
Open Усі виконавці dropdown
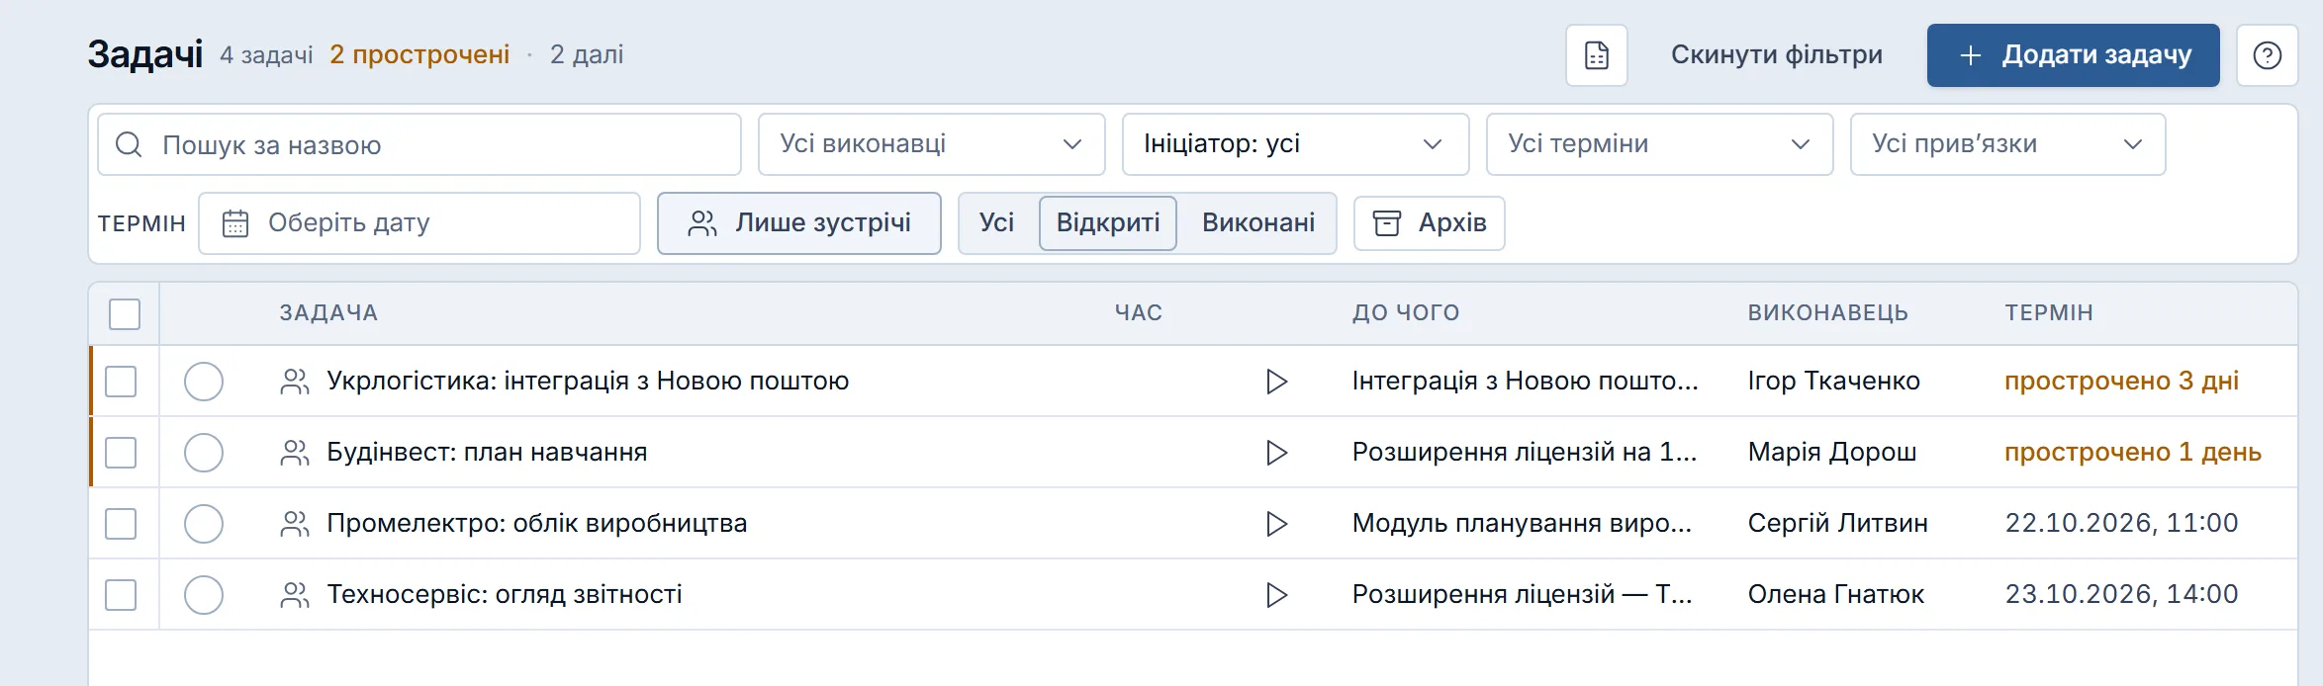(x=932, y=144)
